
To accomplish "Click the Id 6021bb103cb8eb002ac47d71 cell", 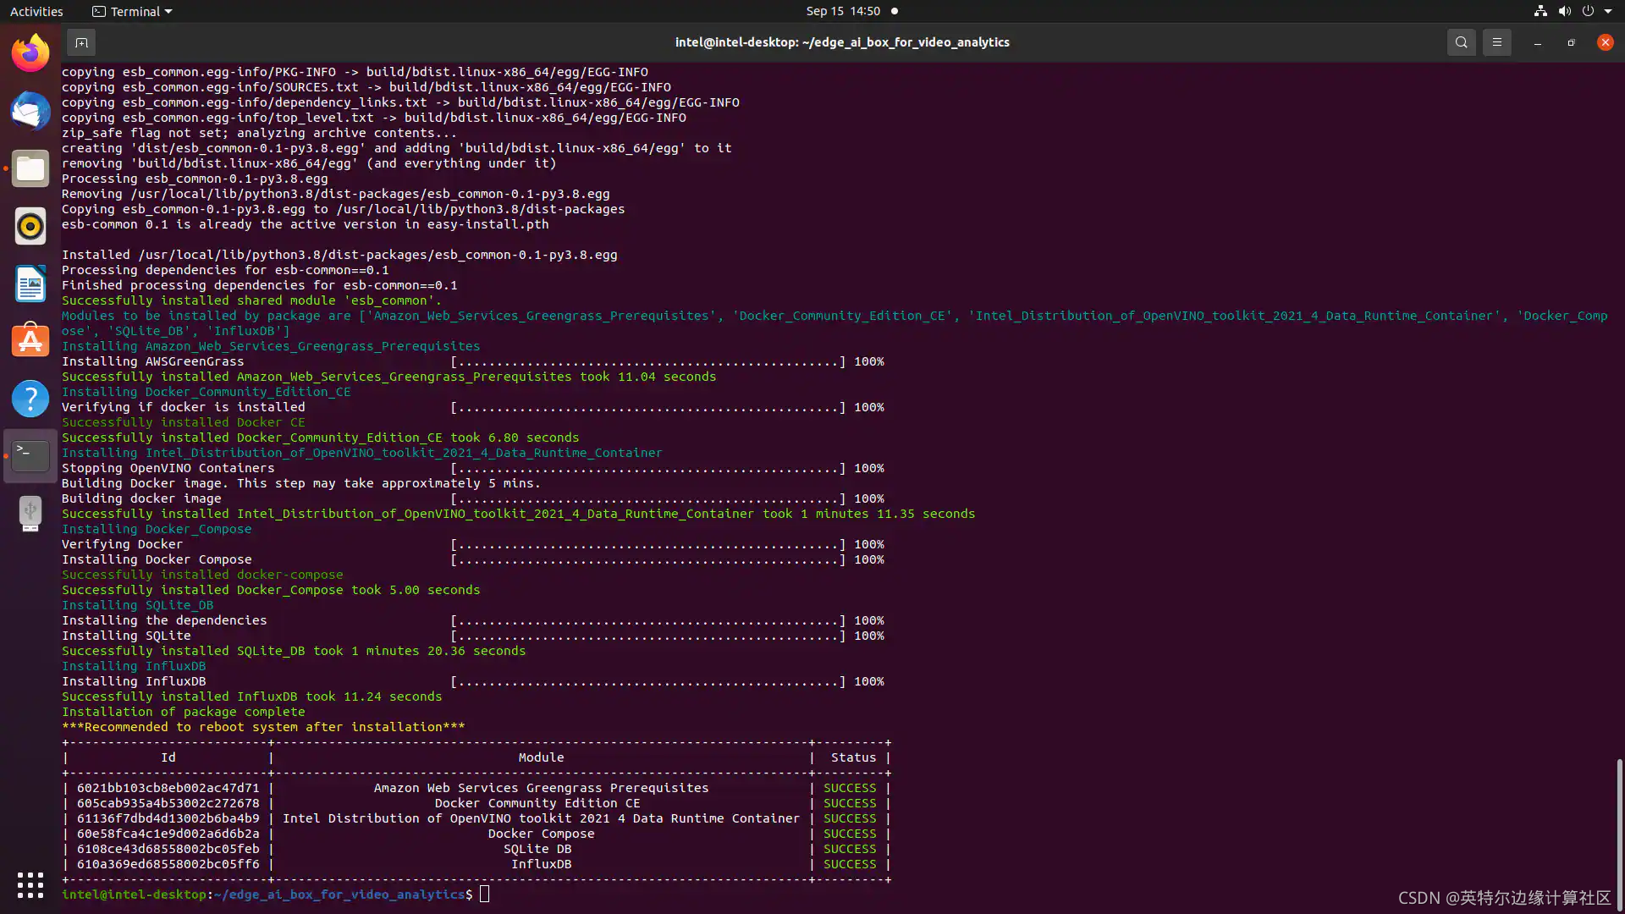I will point(168,788).
